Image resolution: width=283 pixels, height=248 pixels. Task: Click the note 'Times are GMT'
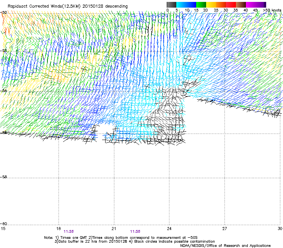point(74,238)
